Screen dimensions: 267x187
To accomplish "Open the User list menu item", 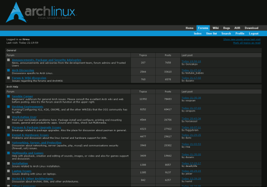I will click(211, 33).
